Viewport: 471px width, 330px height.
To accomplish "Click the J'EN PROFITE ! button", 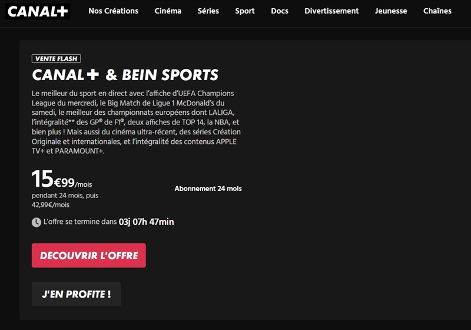I will click(x=77, y=294).
